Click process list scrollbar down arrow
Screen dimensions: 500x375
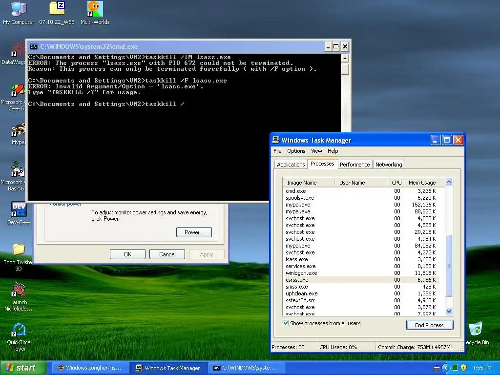(449, 311)
